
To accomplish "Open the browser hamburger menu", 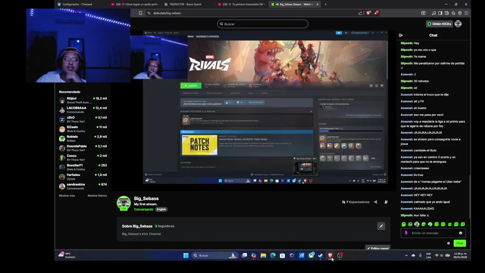I will click(x=466, y=13).
